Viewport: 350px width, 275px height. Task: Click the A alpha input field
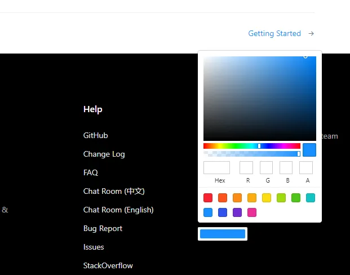[x=306, y=167]
